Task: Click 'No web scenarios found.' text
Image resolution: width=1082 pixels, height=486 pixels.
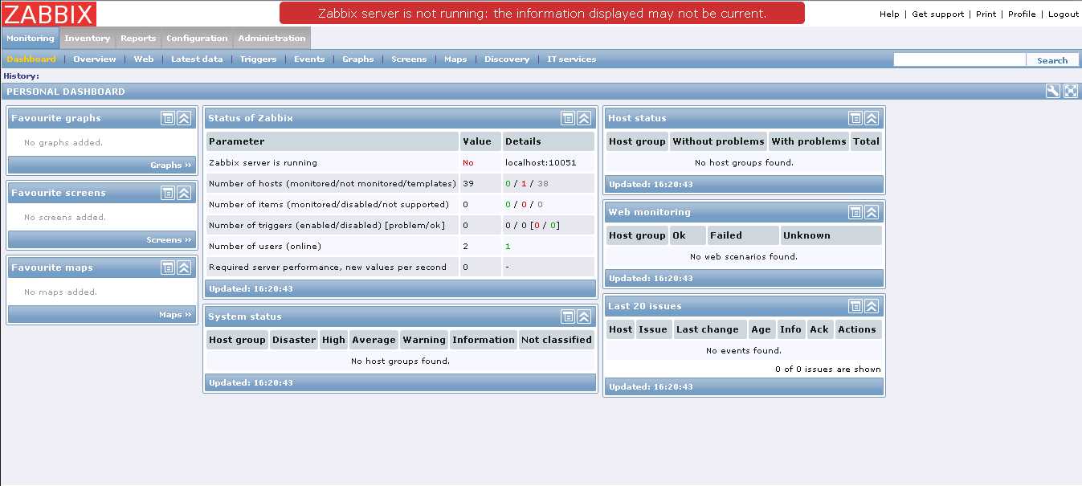Action: click(x=744, y=257)
